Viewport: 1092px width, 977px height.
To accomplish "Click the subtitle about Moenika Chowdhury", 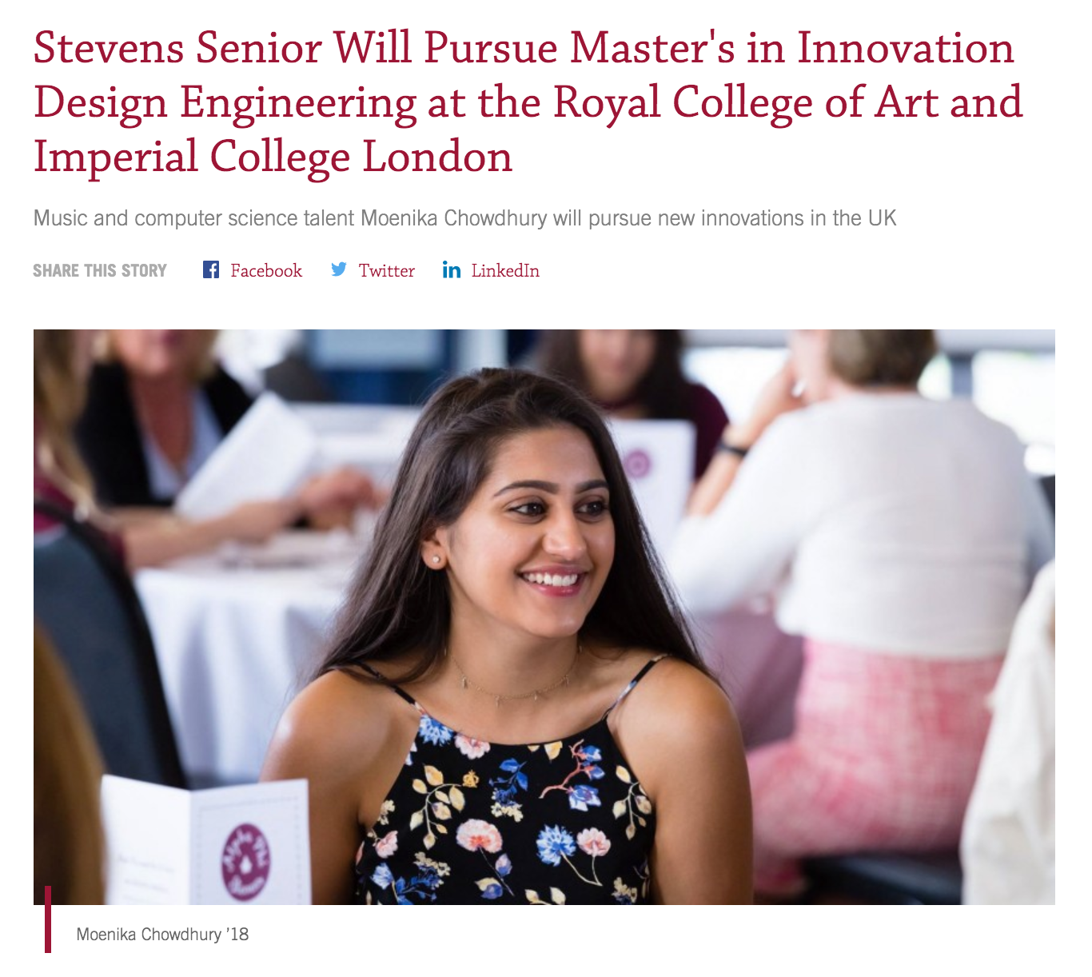I will click(464, 218).
